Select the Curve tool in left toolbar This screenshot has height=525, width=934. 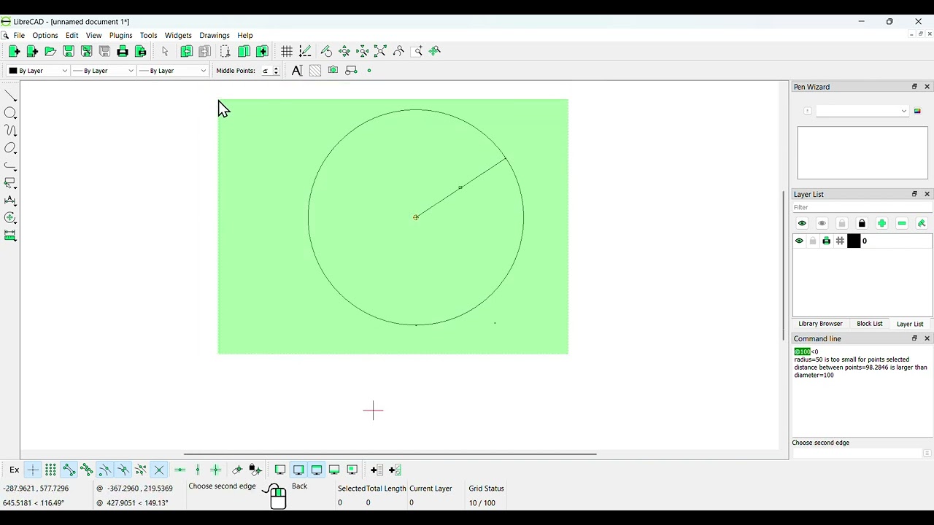10,131
